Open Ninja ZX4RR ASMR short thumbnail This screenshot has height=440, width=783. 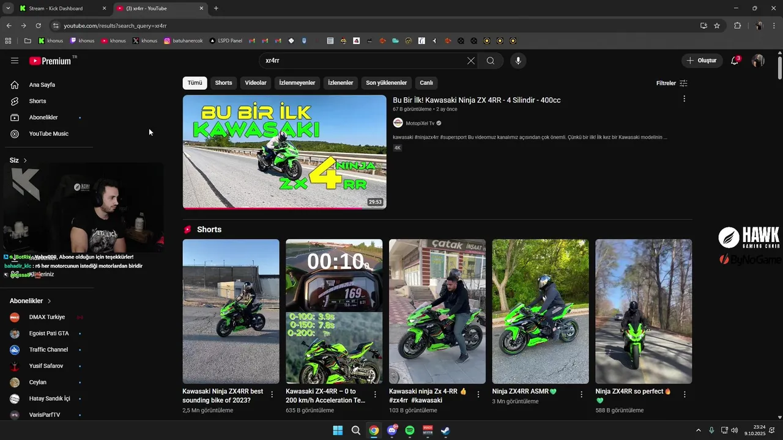(x=541, y=312)
